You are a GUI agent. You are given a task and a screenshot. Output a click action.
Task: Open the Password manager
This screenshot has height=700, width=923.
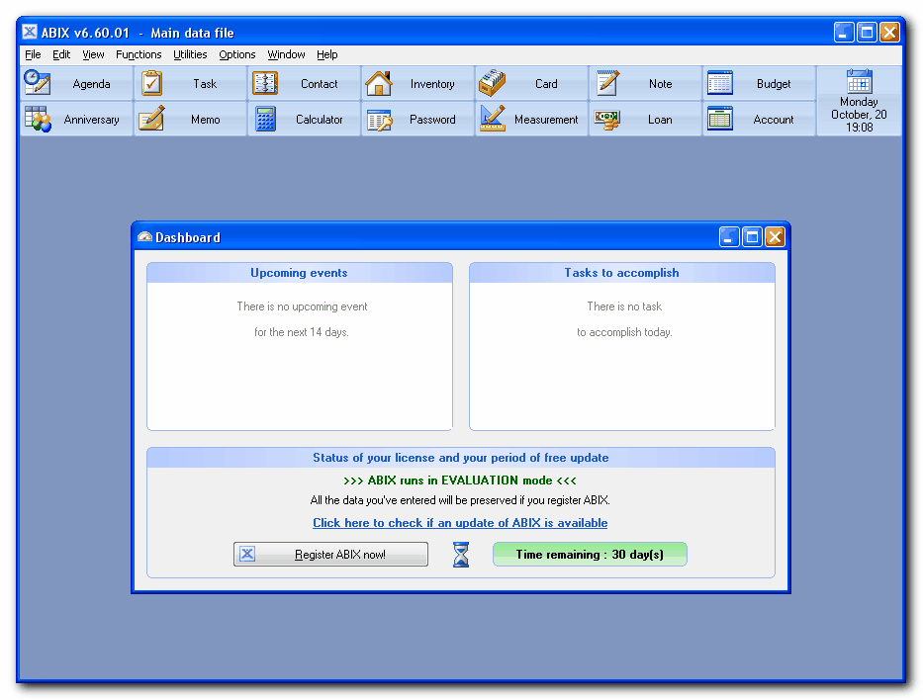coord(416,119)
